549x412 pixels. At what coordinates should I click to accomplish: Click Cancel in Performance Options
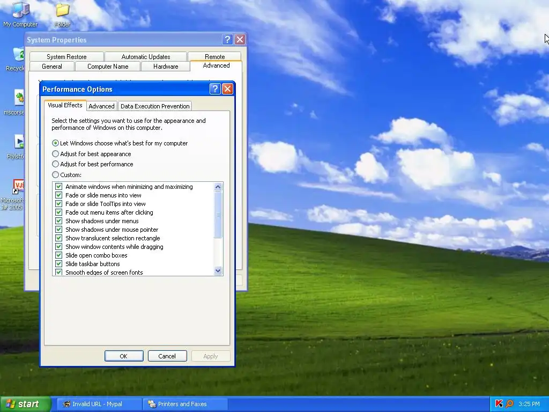167,356
